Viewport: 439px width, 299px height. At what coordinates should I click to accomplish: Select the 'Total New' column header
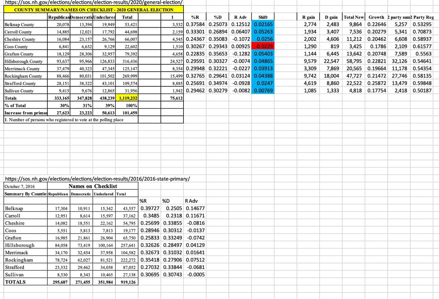354,17
